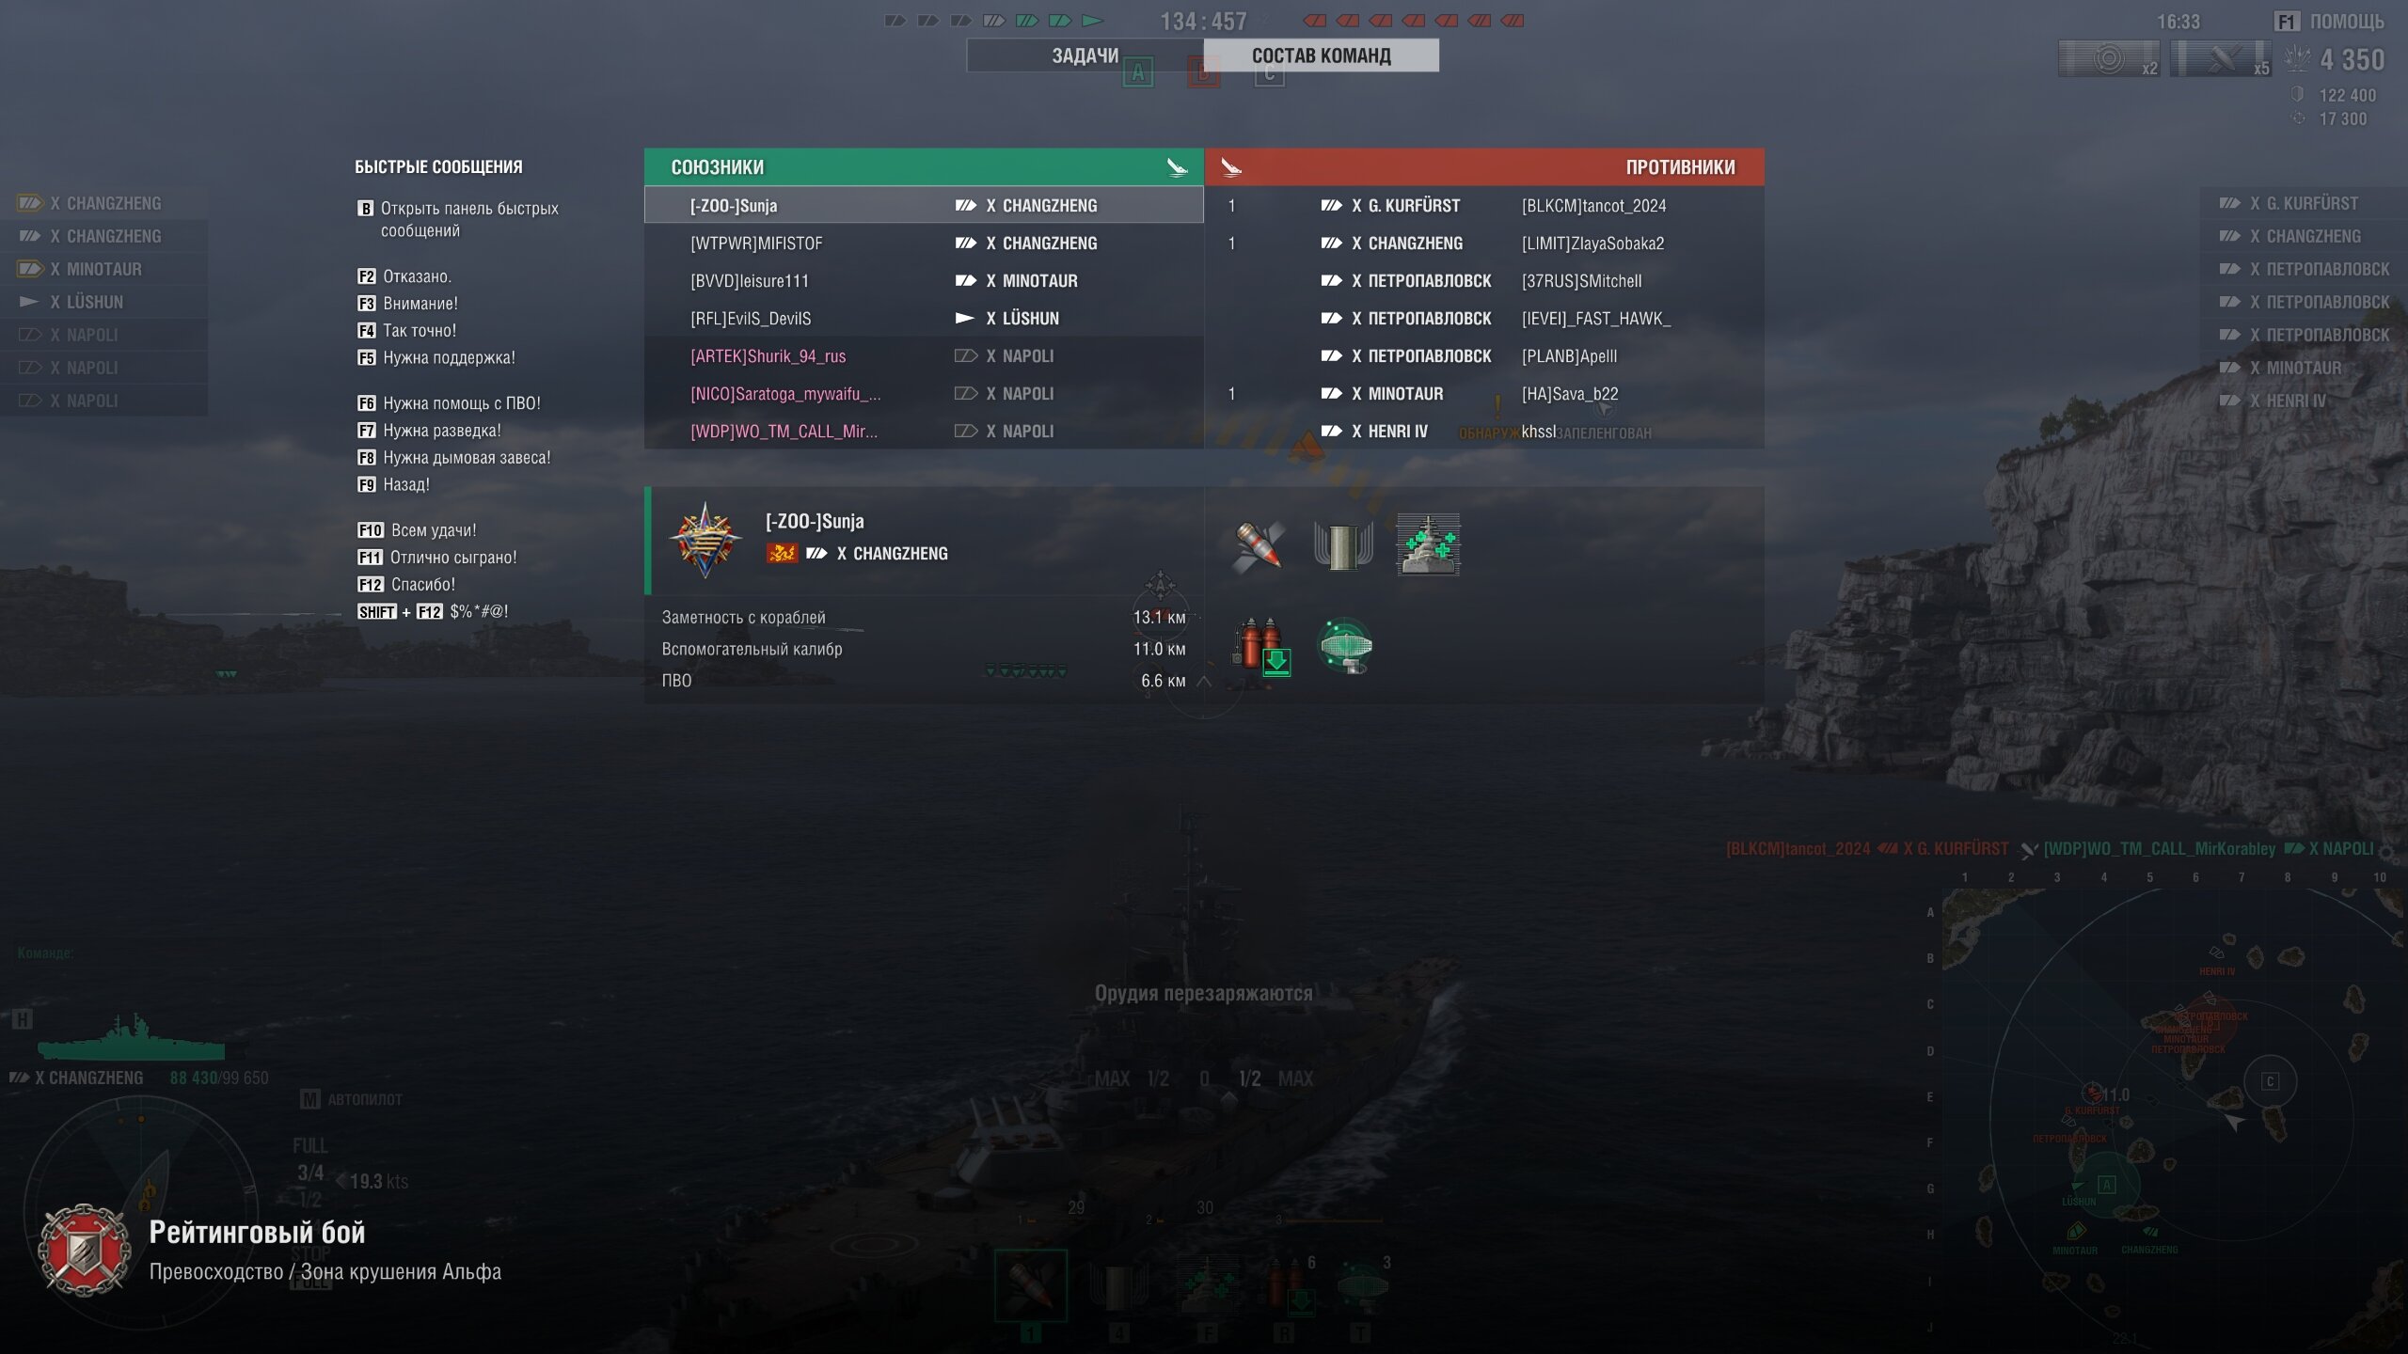
Task: Select ally [RFL]EvilS_DevilS on Lüshun
Action: 924,319
